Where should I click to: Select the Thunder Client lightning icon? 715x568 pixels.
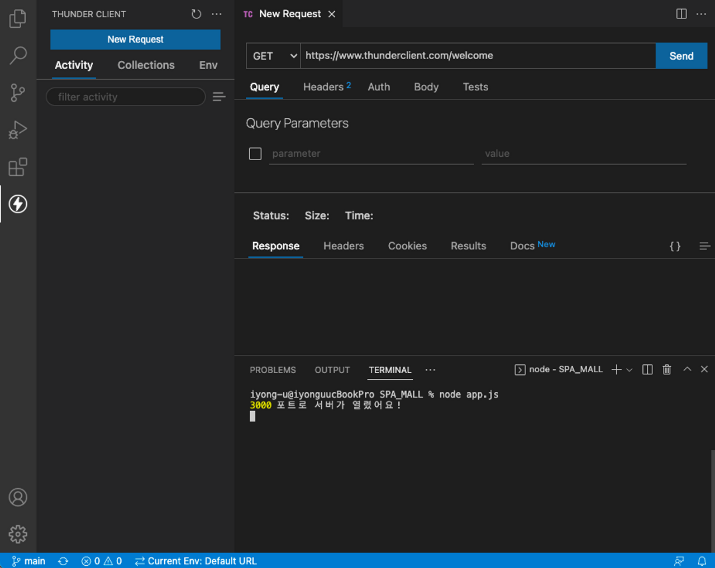[x=18, y=204]
